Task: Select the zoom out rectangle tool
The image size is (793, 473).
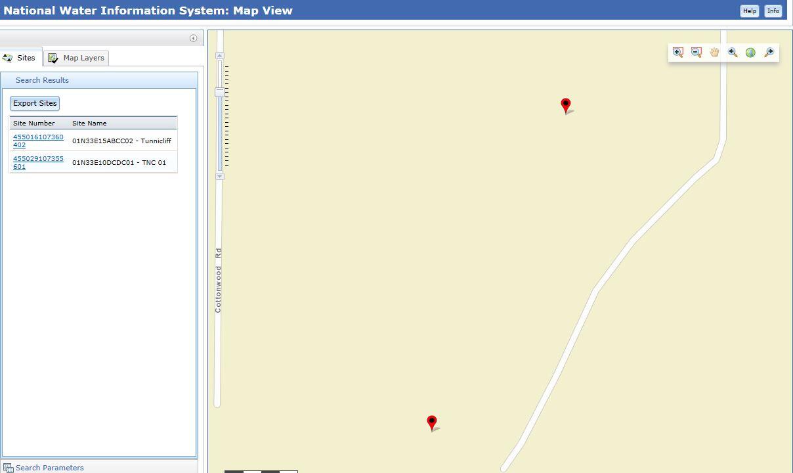Action: pos(697,53)
